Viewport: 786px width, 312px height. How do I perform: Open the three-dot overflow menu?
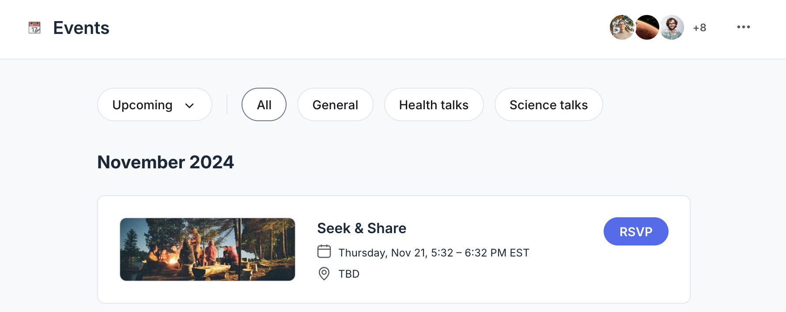point(744,27)
